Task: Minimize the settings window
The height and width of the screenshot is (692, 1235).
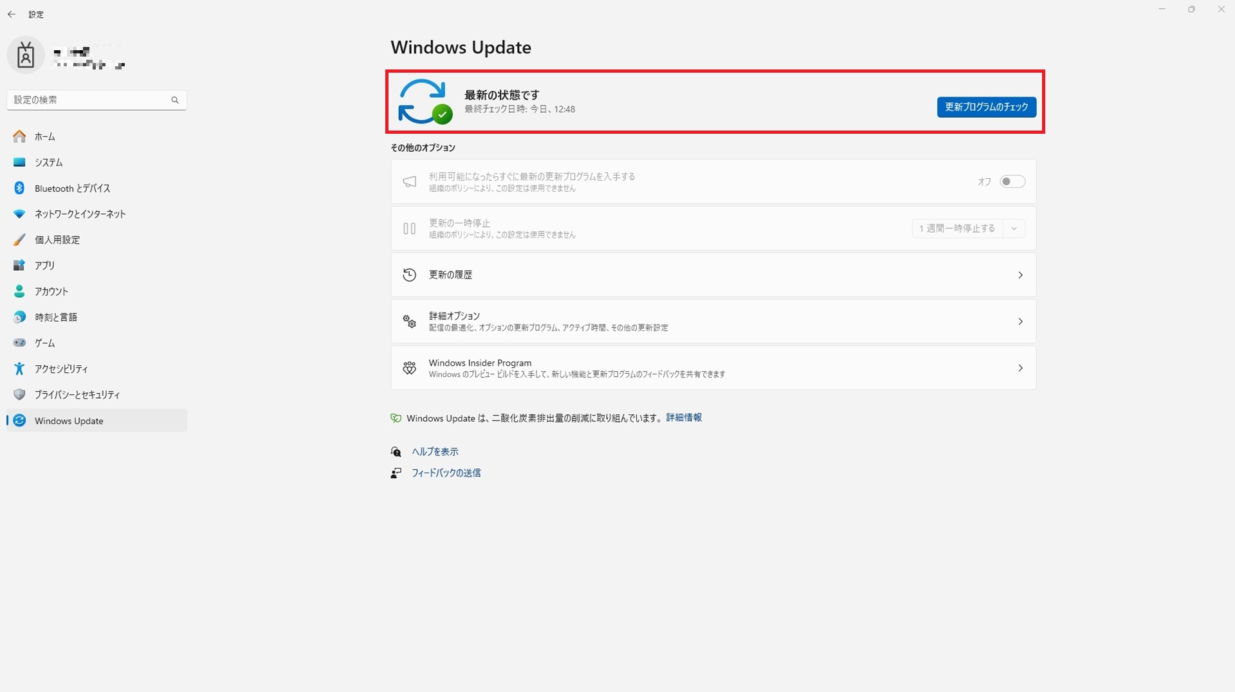Action: click(1162, 9)
